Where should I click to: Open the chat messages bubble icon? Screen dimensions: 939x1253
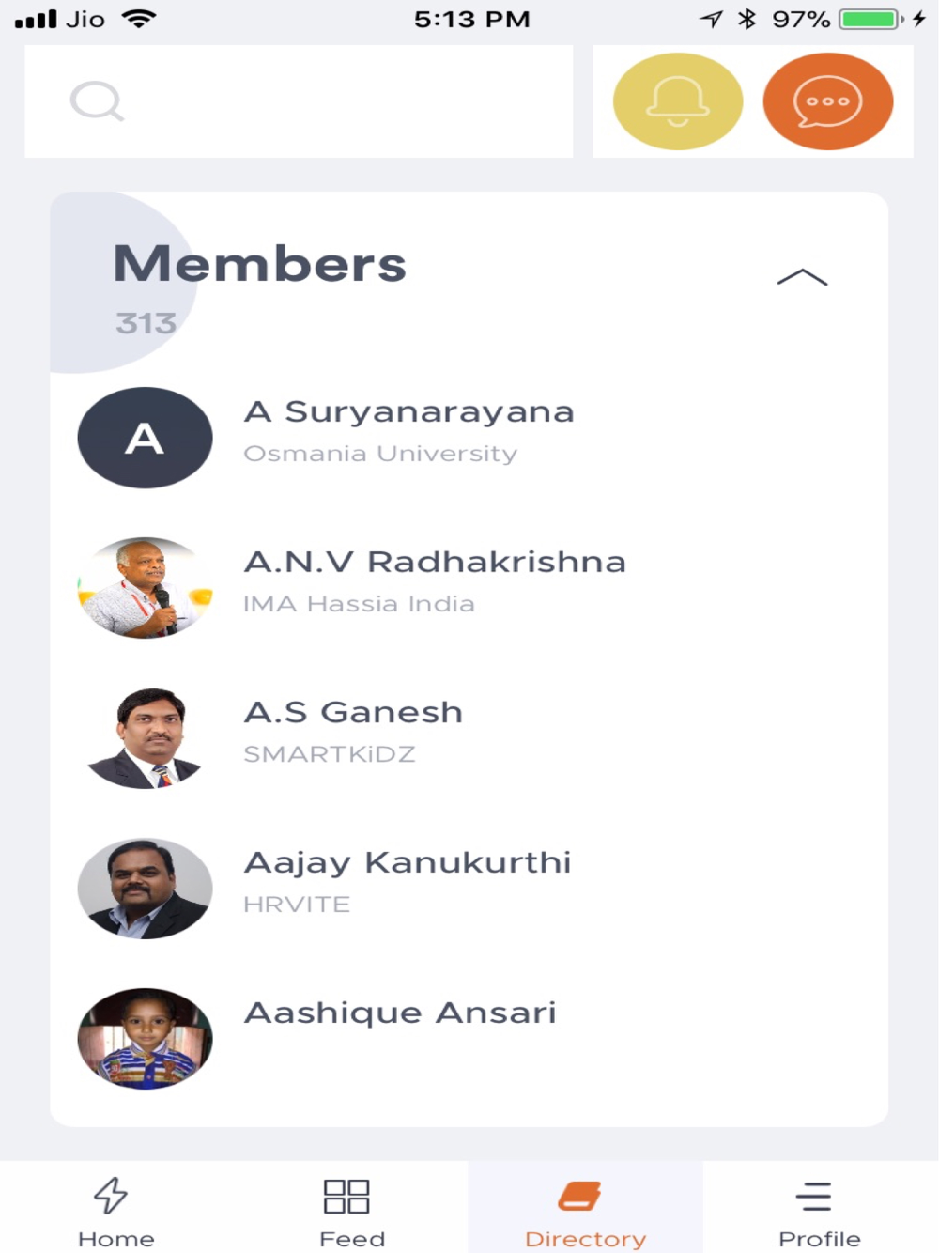tap(827, 101)
